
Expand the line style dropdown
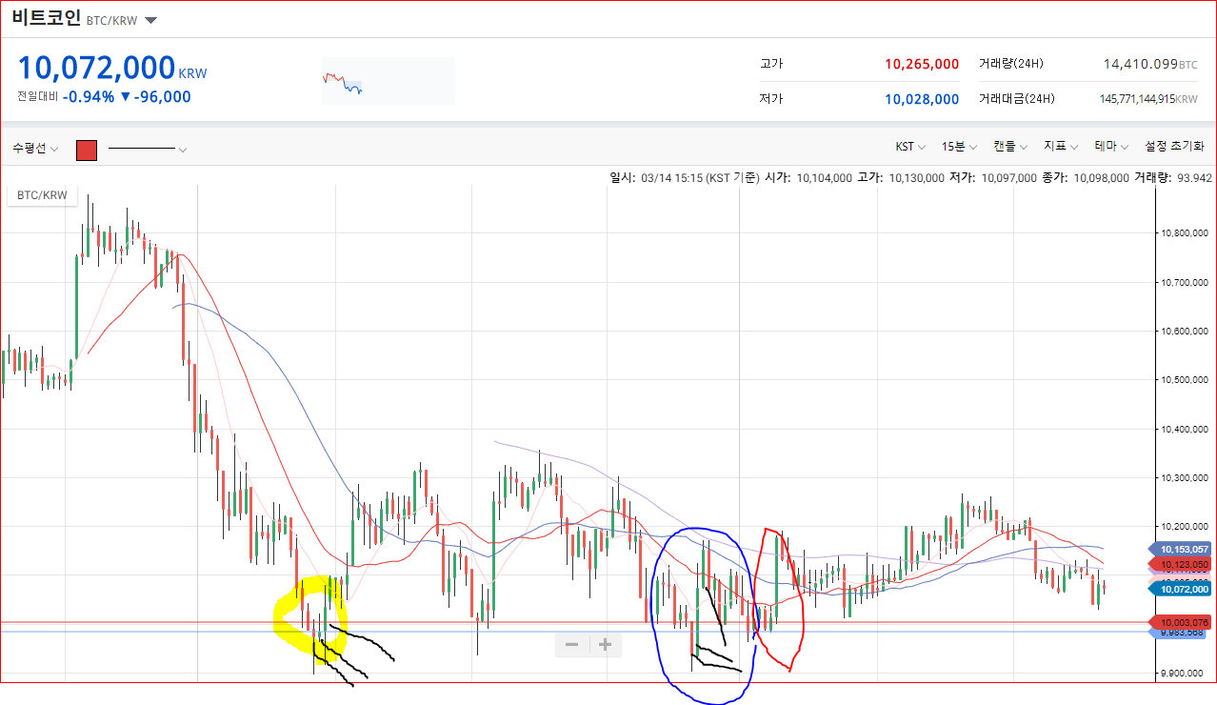pos(147,149)
